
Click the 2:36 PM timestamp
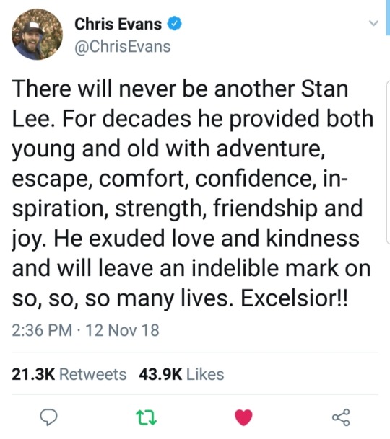point(42,330)
